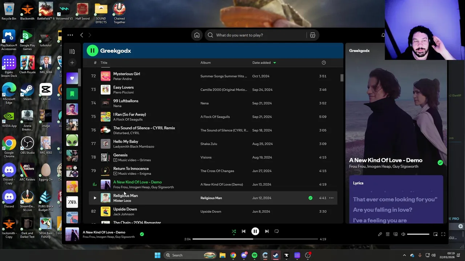Open the Greekgodx title in the Now Playing panel
The width and height of the screenshot is (465, 261).
[x=359, y=51]
